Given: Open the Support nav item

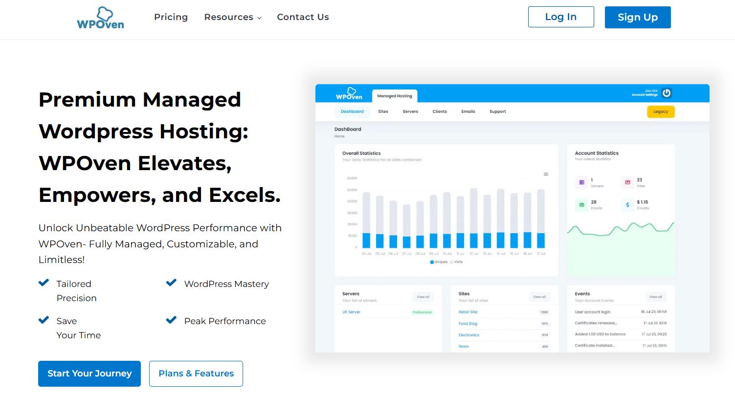Looking at the screenshot, I should click(x=498, y=111).
